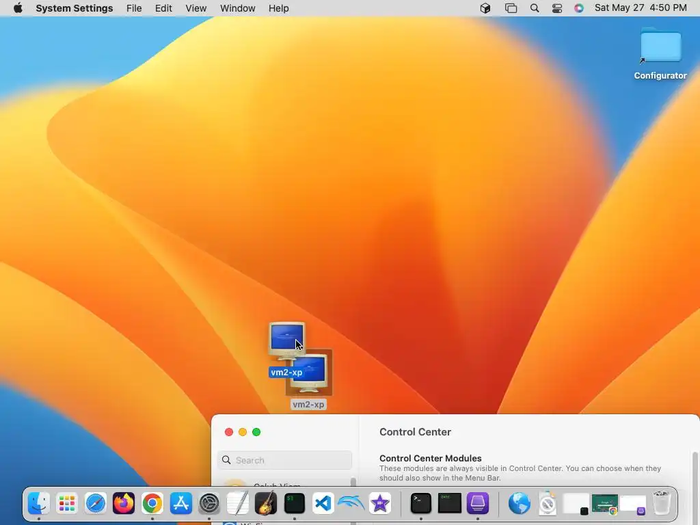The image size is (700, 525).
Task: Open TextEdit from the Dock
Action: click(237, 504)
